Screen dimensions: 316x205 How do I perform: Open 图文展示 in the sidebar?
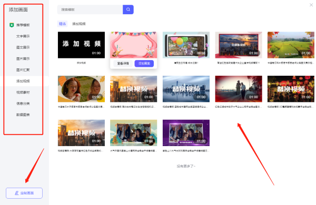(x=23, y=47)
